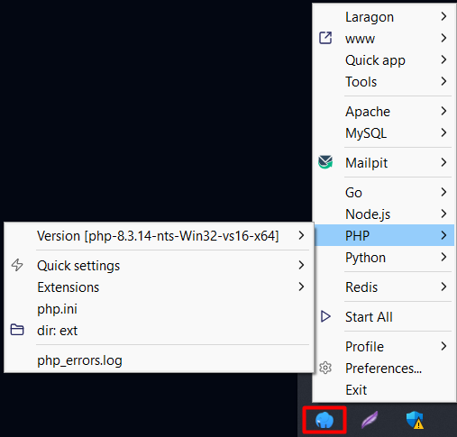
Task: Expand the Node.js chevron arrow
Action: 443,214
